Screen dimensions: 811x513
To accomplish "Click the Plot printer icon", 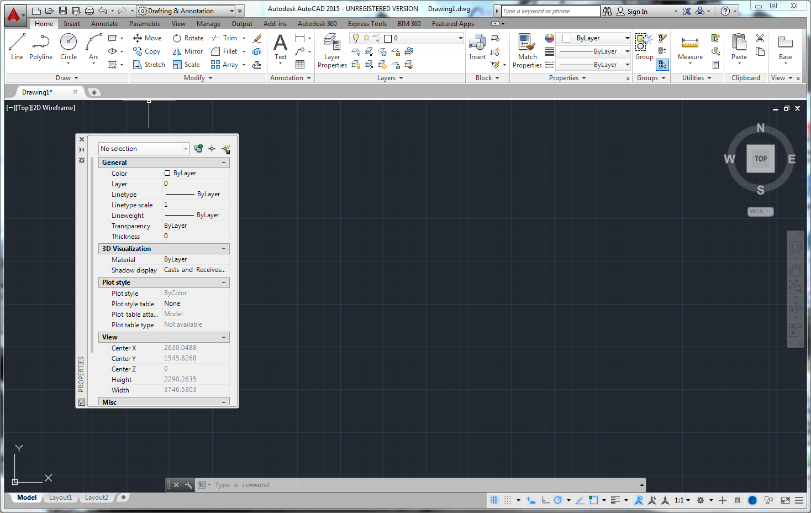I will click(89, 11).
